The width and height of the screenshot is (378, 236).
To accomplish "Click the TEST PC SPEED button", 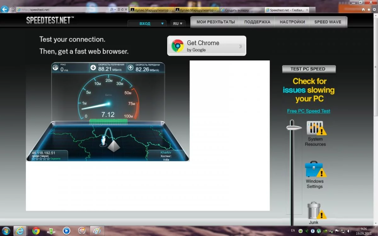I will click(309, 69).
